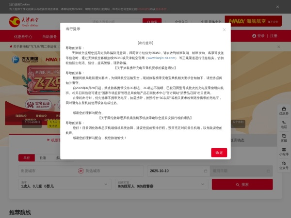The height and width of the screenshot is (218, 291).
Task: Select 单程 trip type
Action: click(27, 158)
